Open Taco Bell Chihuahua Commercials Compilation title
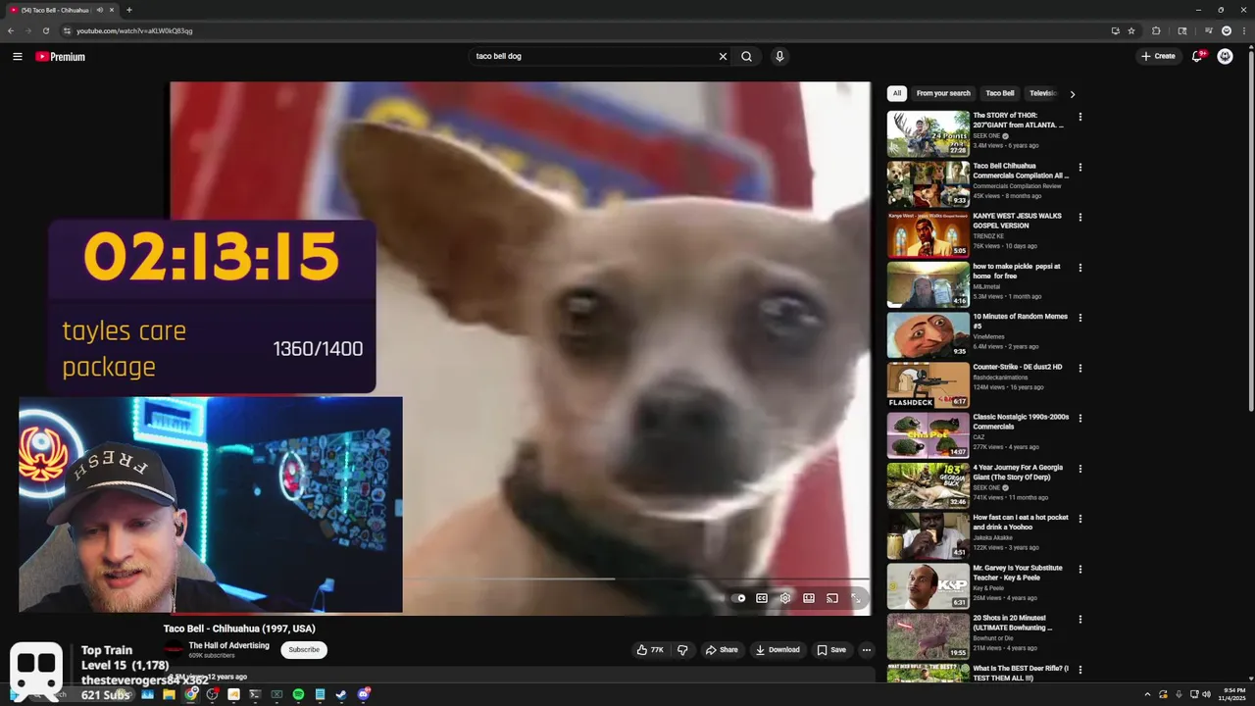The image size is (1255, 706). [1020, 171]
